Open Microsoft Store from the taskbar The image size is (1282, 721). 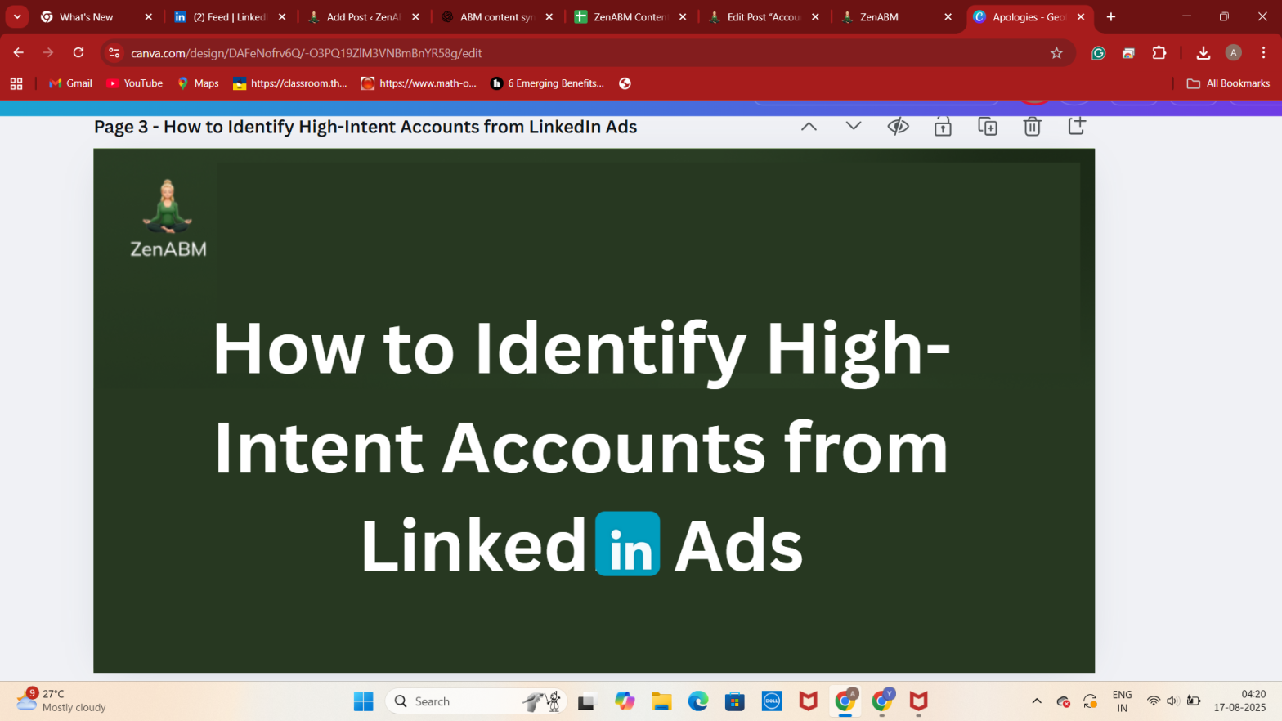pos(735,701)
